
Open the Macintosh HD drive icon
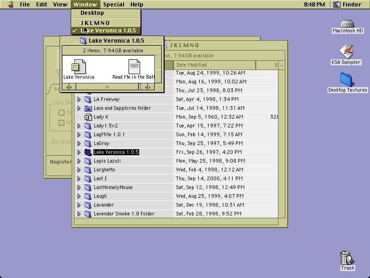pos(347,24)
